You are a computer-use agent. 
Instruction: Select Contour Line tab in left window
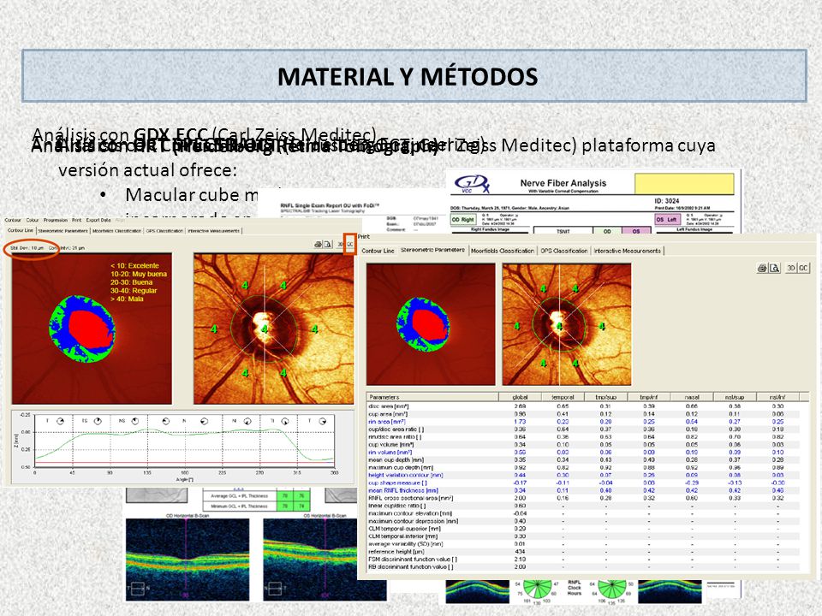pyautogui.click(x=21, y=230)
